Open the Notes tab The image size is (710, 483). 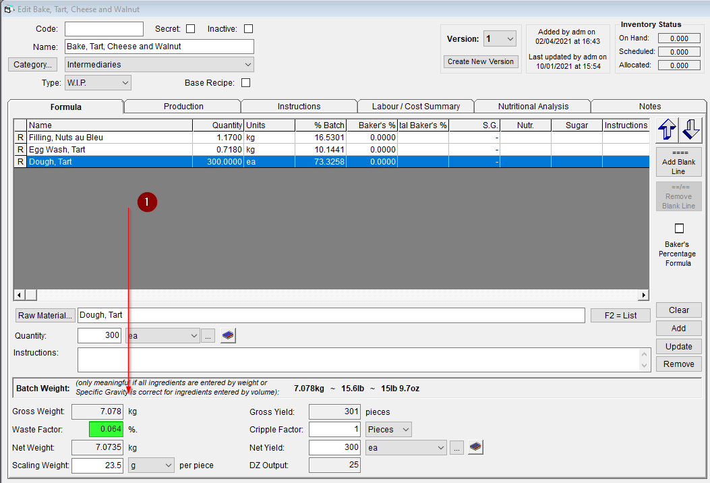pyautogui.click(x=650, y=106)
